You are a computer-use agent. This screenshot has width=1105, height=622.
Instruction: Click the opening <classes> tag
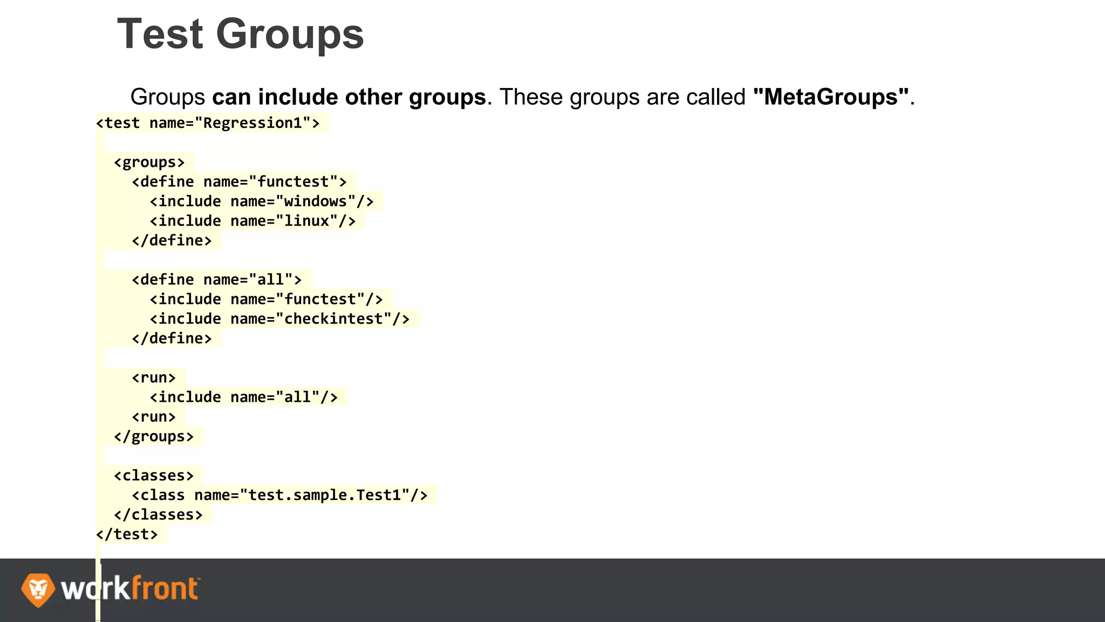click(x=154, y=475)
